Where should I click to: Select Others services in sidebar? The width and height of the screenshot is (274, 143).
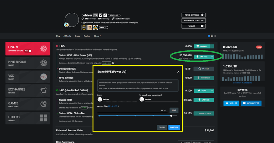[x=27, y=118]
